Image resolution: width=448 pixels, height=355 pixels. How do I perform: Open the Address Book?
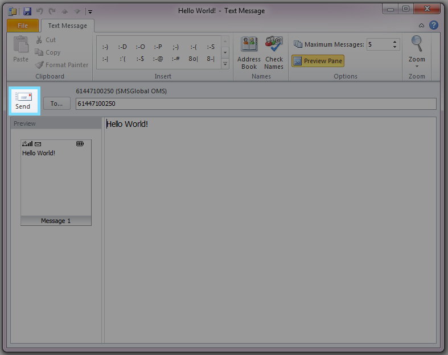pos(249,53)
